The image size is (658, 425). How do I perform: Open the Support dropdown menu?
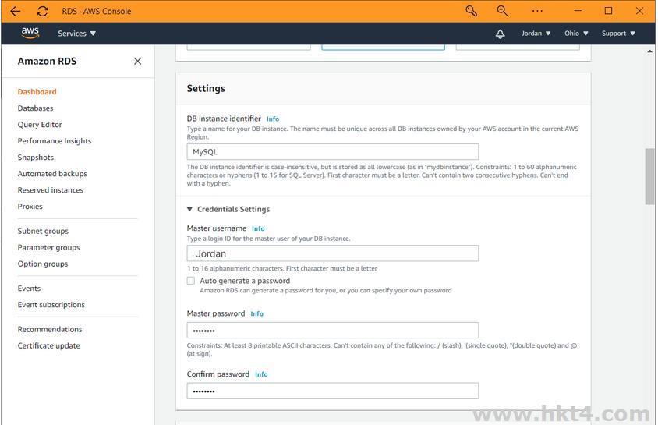[x=618, y=34]
